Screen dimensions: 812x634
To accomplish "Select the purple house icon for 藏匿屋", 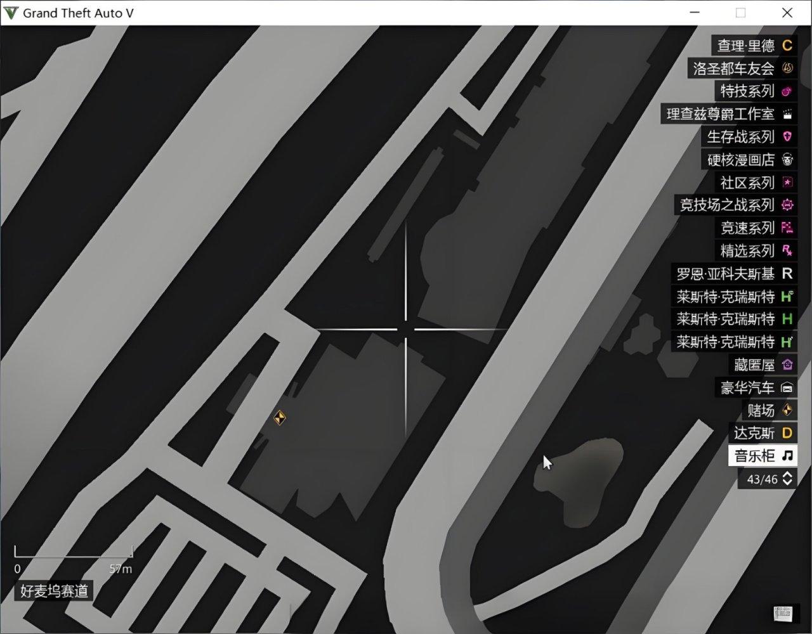I will 787,365.
